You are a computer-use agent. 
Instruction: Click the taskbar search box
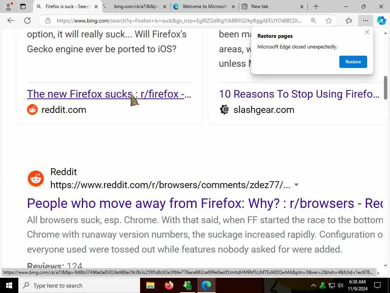tap(79, 285)
